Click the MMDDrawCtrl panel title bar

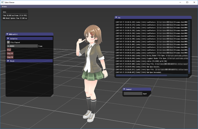tap(30, 34)
